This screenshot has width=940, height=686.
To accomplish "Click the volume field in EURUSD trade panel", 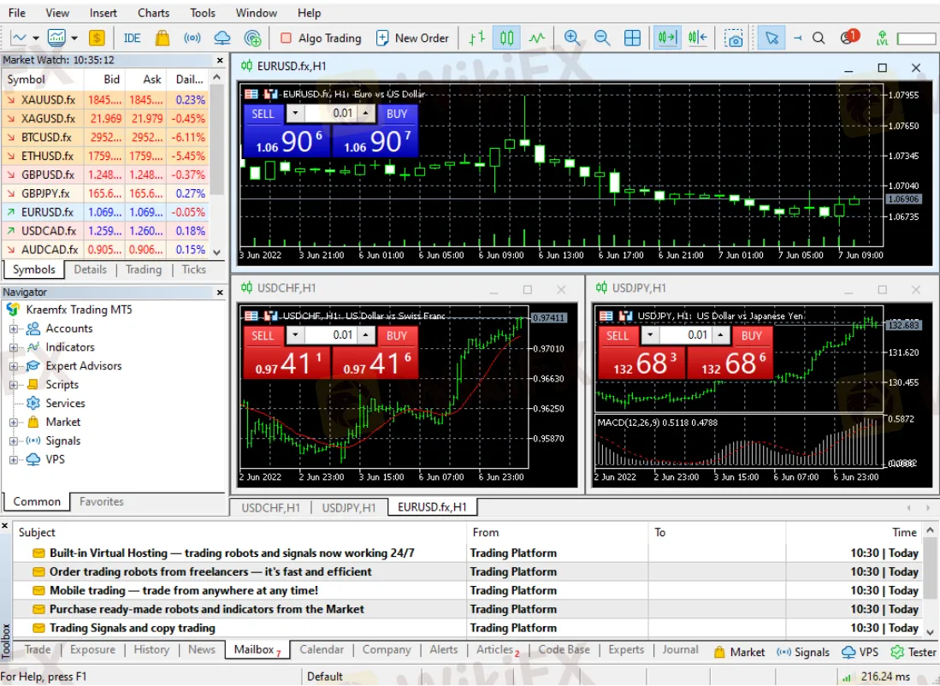I will click(x=330, y=113).
